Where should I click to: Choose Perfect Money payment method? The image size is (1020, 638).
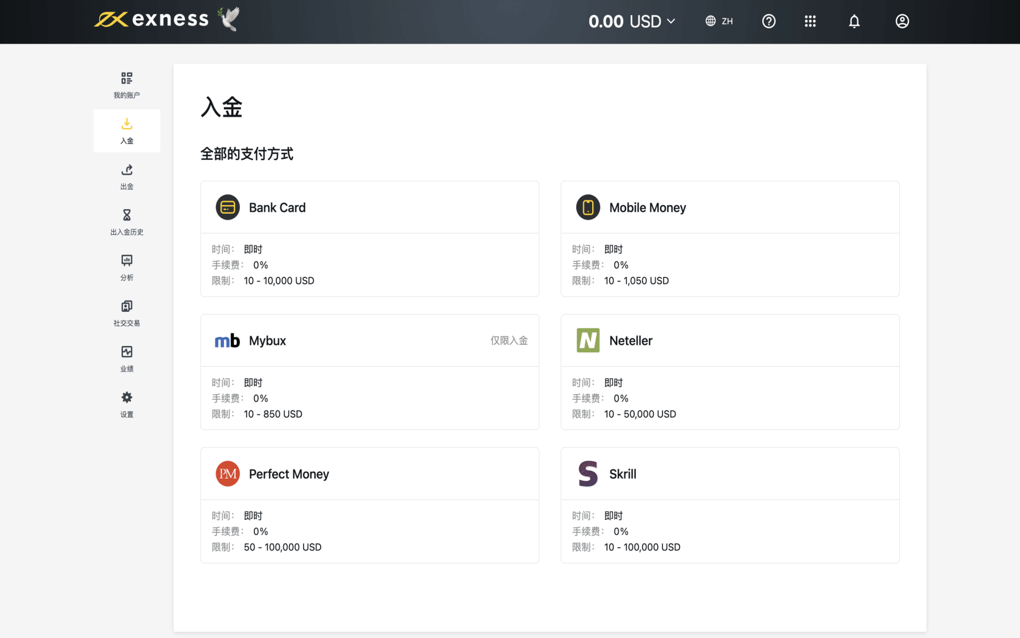369,505
